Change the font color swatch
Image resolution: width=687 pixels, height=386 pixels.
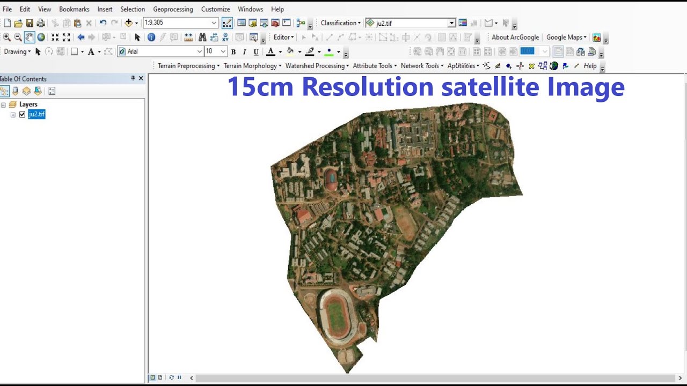[271, 52]
